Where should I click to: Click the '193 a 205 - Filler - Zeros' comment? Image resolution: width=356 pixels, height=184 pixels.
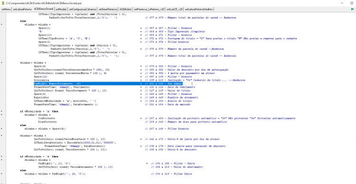[173, 163]
